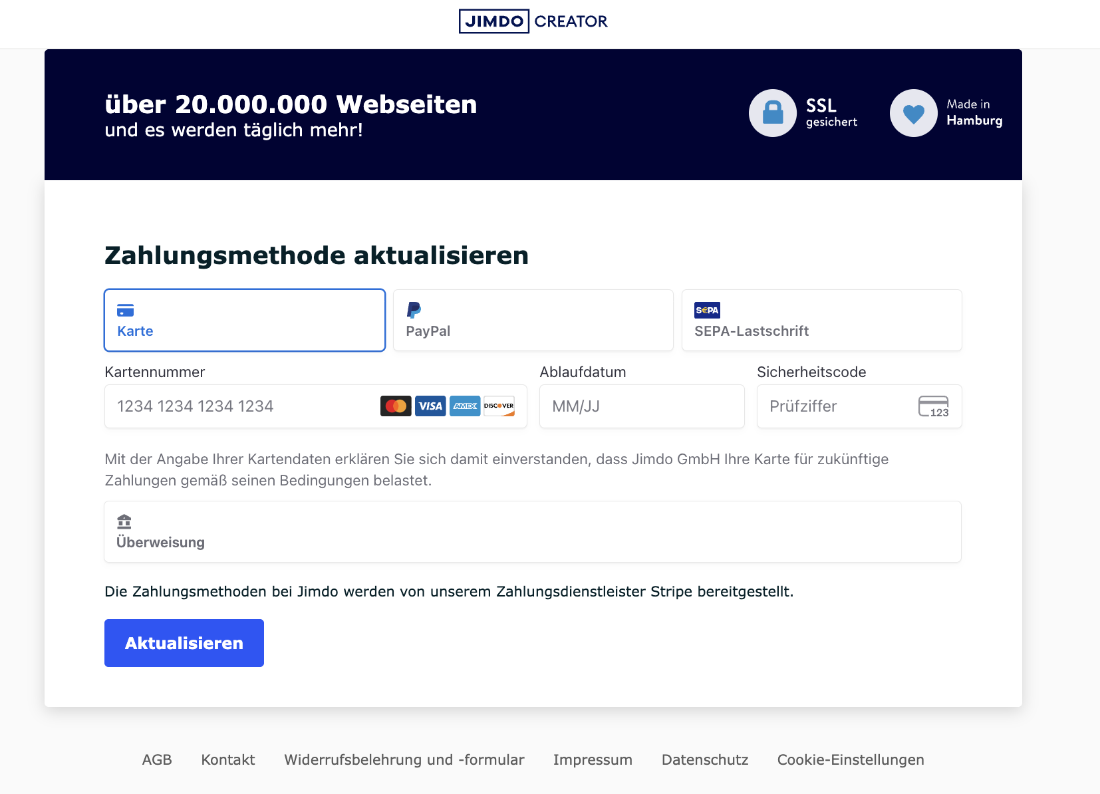Click the Sicherheitscode label
Screen dimensions: 1100x794
tap(811, 372)
